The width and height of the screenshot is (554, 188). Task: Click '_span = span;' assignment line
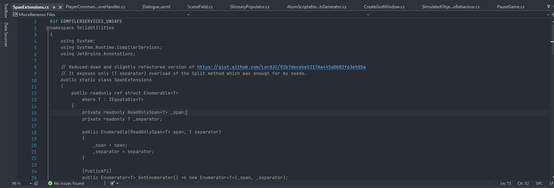pyautogui.click(x=110, y=145)
